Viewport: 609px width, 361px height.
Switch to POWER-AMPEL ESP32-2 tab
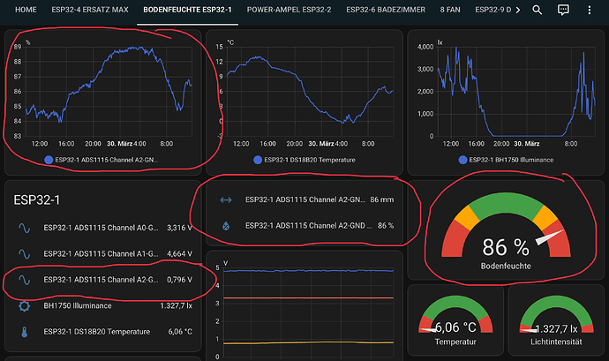[x=289, y=10]
